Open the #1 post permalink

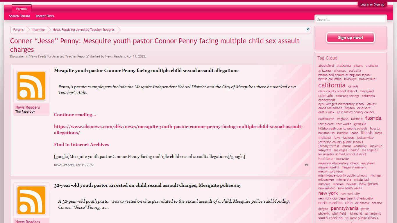(306, 165)
